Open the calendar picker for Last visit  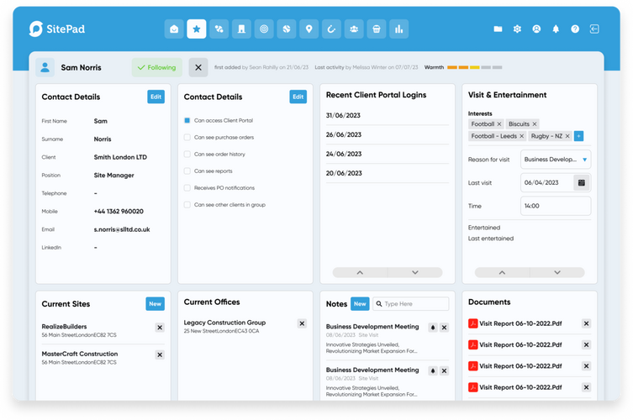tap(580, 182)
